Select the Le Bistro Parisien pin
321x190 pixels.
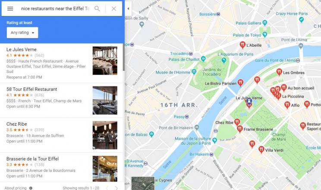[241, 82]
